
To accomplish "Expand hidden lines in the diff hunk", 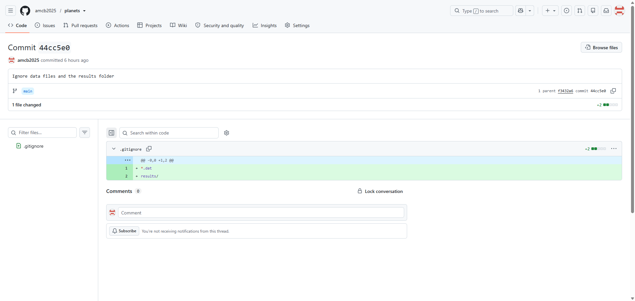I will [128, 160].
